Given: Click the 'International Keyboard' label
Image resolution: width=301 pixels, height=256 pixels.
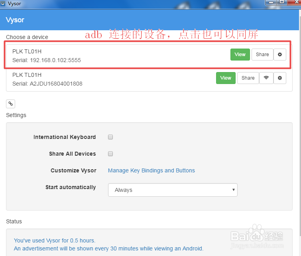Looking at the screenshot, I should [x=65, y=137].
